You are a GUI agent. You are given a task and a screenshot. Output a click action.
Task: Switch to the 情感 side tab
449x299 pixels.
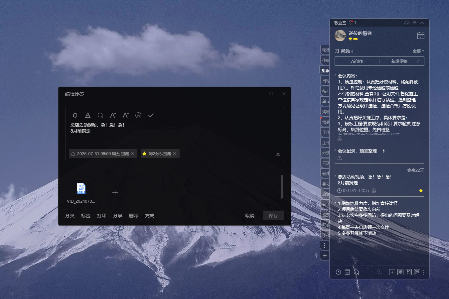(325, 122)
